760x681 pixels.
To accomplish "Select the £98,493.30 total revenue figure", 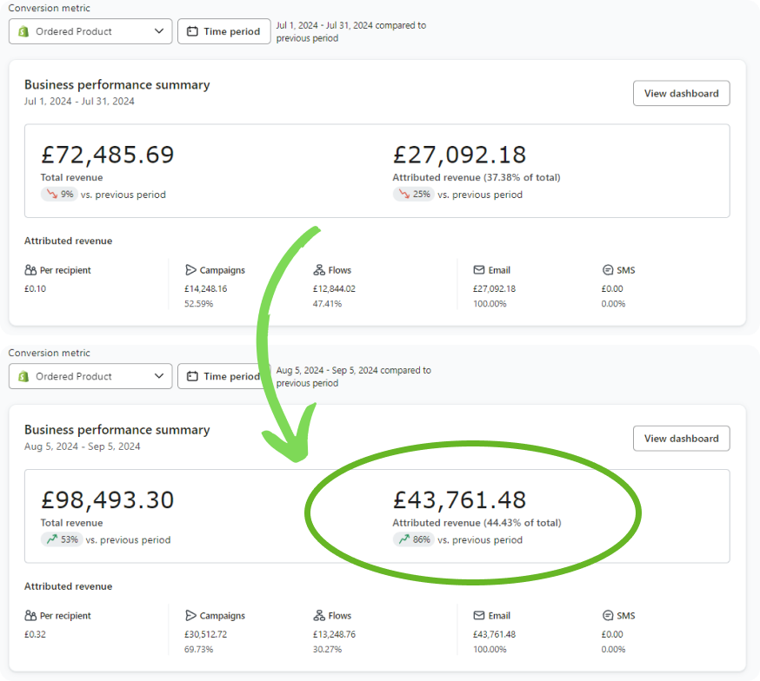I will tap(108, 500).
